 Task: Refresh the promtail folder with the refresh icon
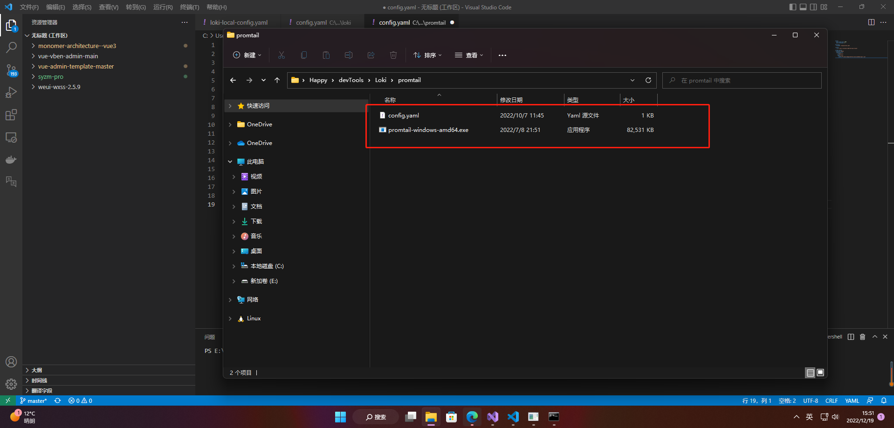coord(648,80)
